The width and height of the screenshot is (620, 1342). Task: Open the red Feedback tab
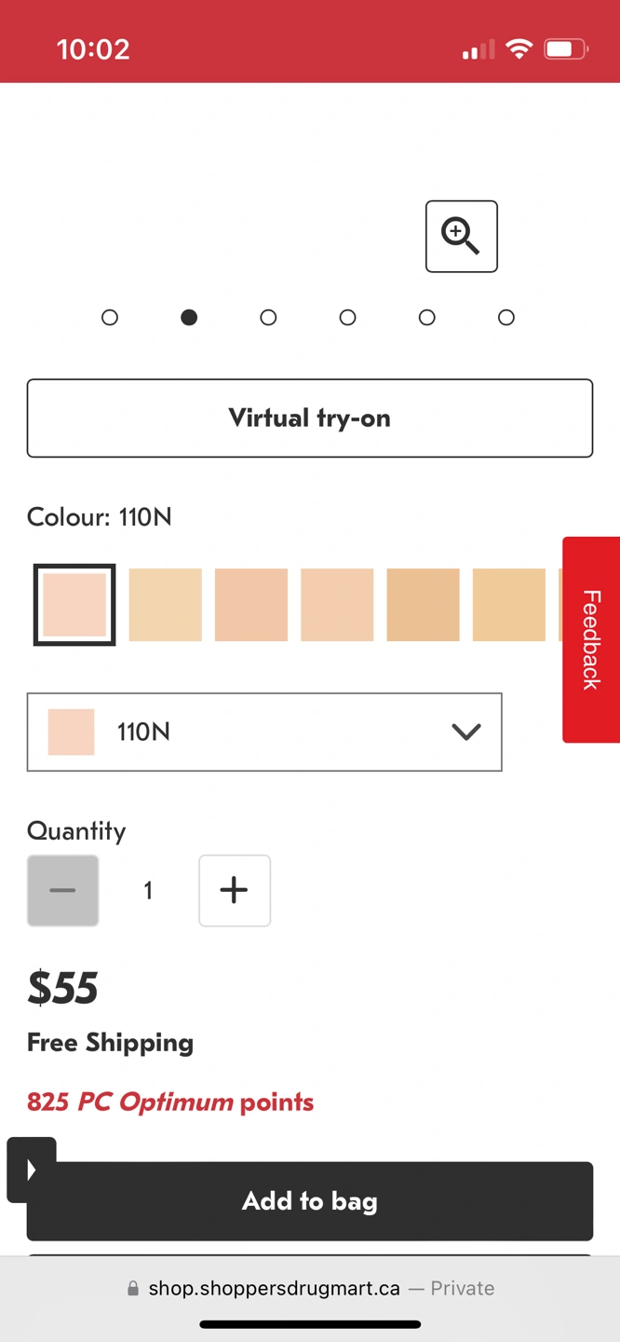(x=591, y=639)
